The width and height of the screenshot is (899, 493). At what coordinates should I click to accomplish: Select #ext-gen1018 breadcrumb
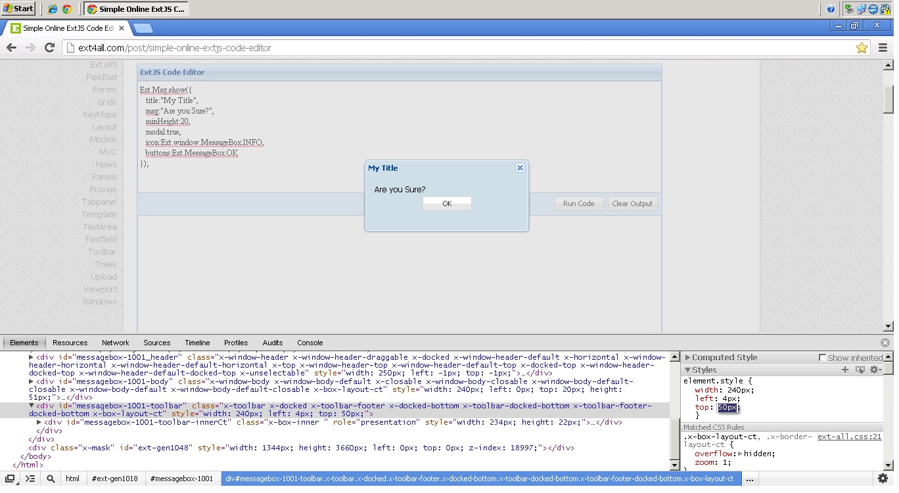(114, 479)
